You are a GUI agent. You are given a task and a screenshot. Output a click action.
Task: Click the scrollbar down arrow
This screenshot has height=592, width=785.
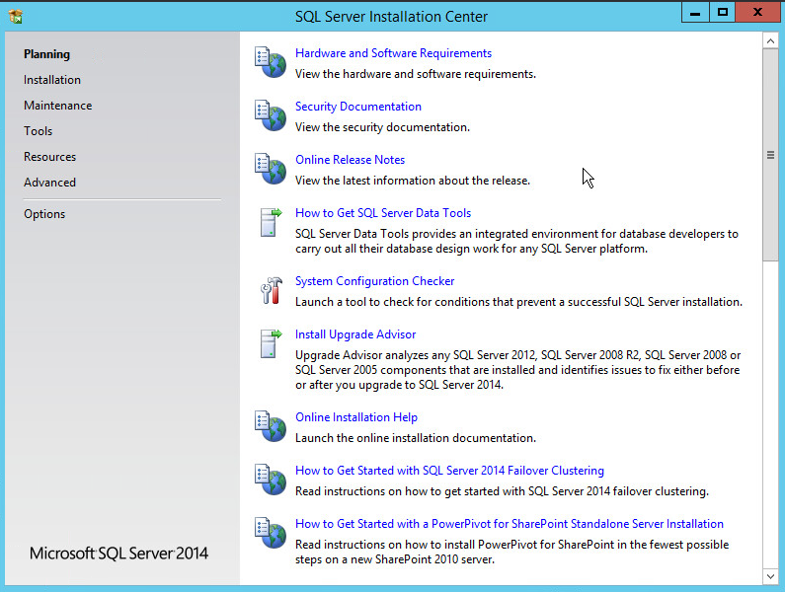(770, 575)
